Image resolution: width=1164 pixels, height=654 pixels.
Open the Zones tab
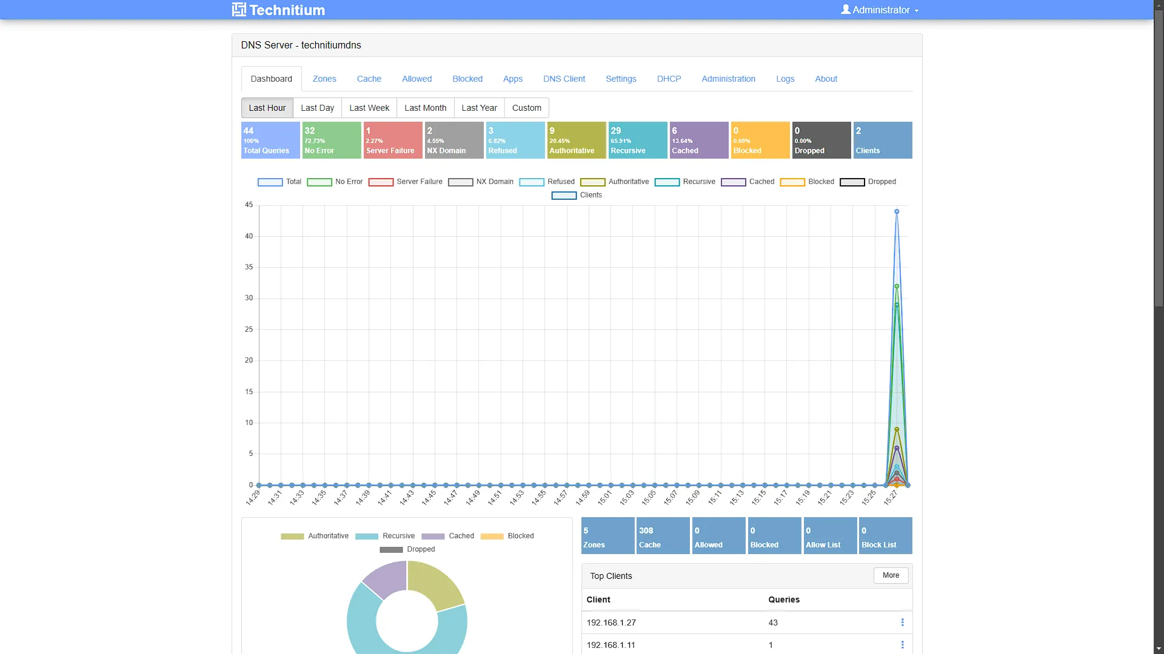click(324, 79)
